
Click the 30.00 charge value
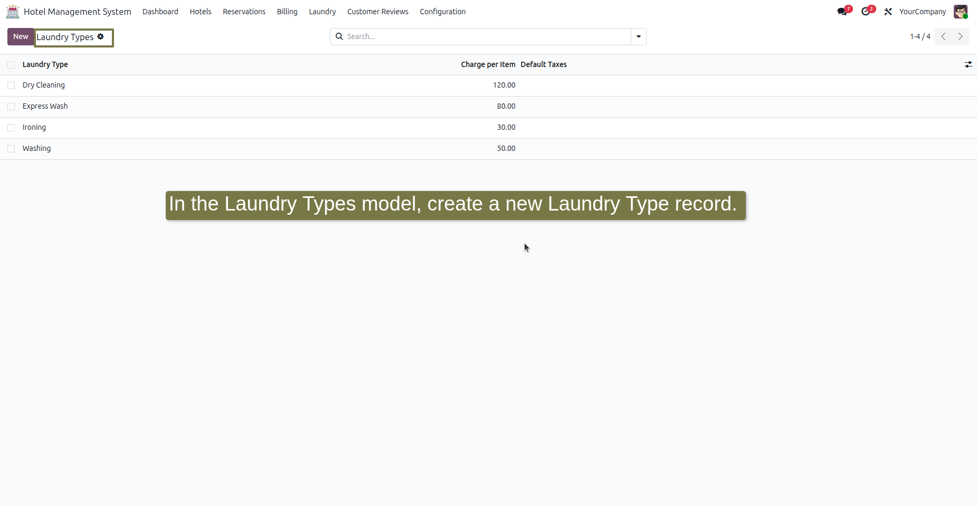click(506, 127)
